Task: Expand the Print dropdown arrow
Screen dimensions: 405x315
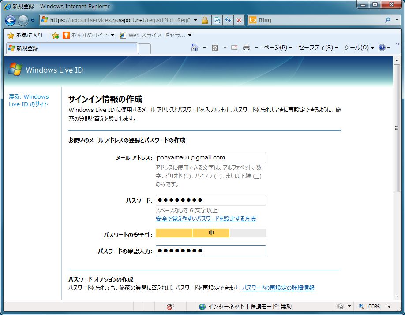Action: (x=256, y=48)
